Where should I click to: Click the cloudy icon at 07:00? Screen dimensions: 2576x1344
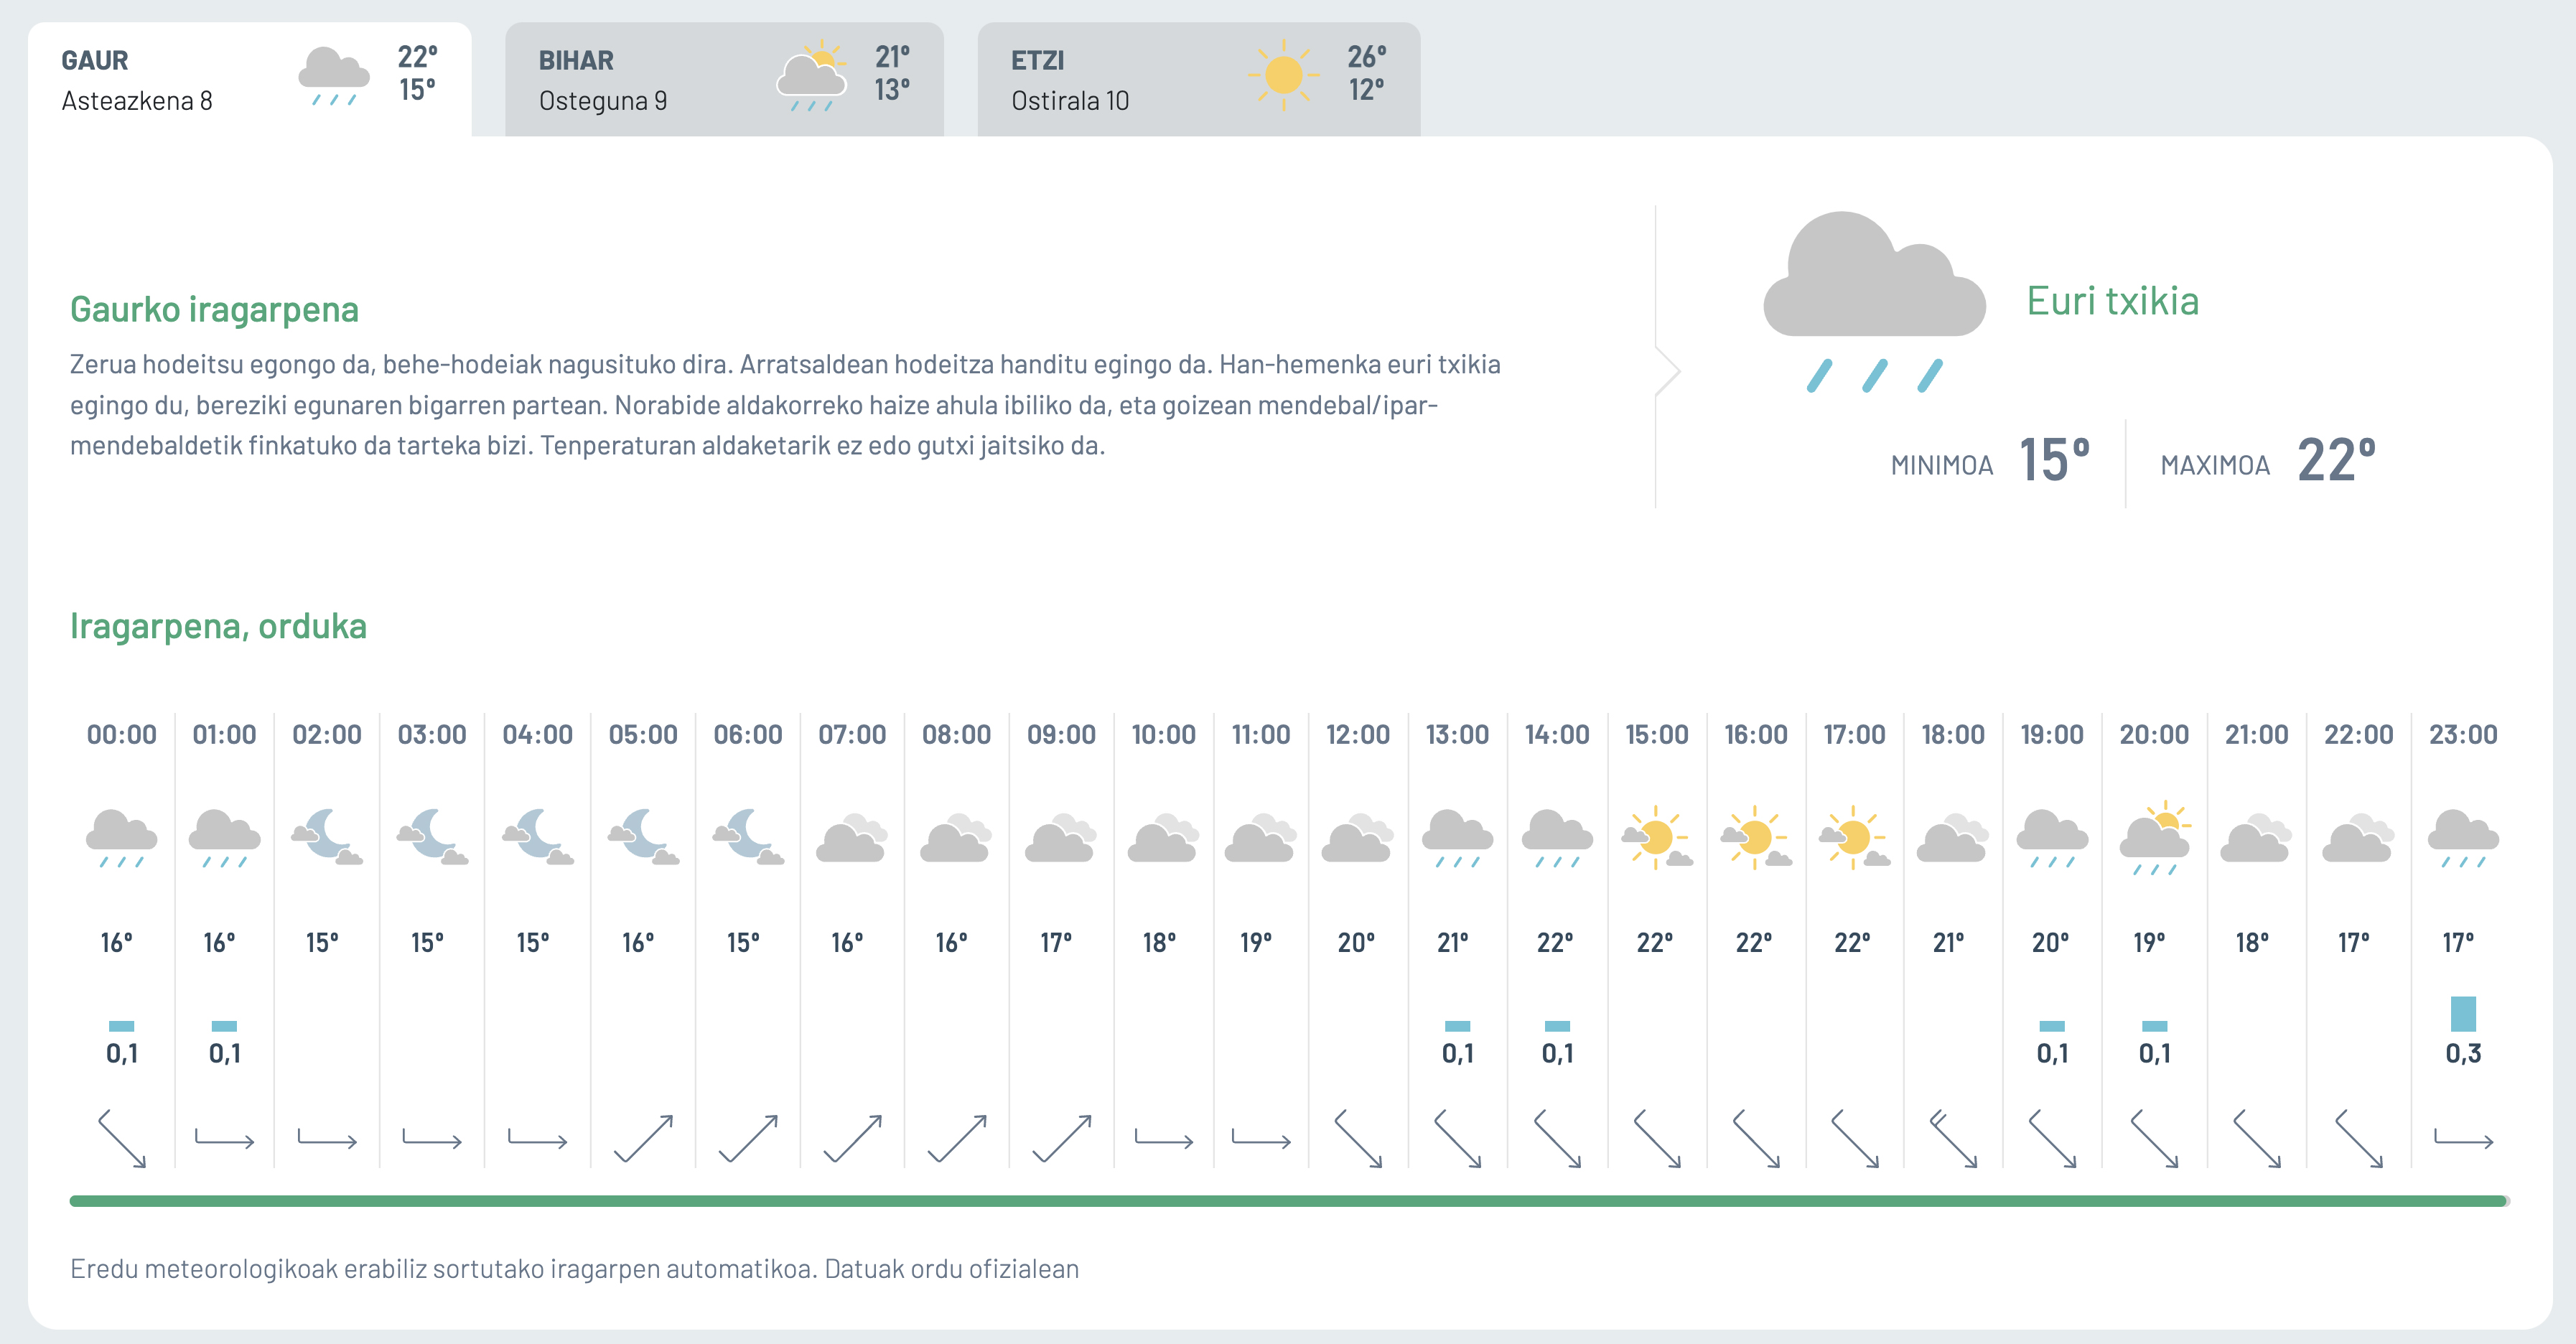point(852,838)
